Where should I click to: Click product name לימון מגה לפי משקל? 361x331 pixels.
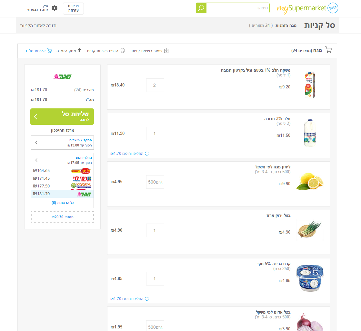pyautogui.click(x=273, y=167)
